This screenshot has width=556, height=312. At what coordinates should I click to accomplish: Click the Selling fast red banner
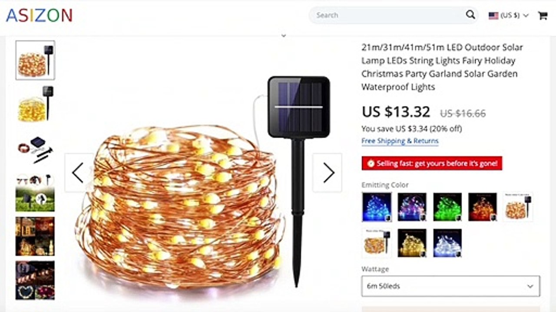click(x=432, y=163)
